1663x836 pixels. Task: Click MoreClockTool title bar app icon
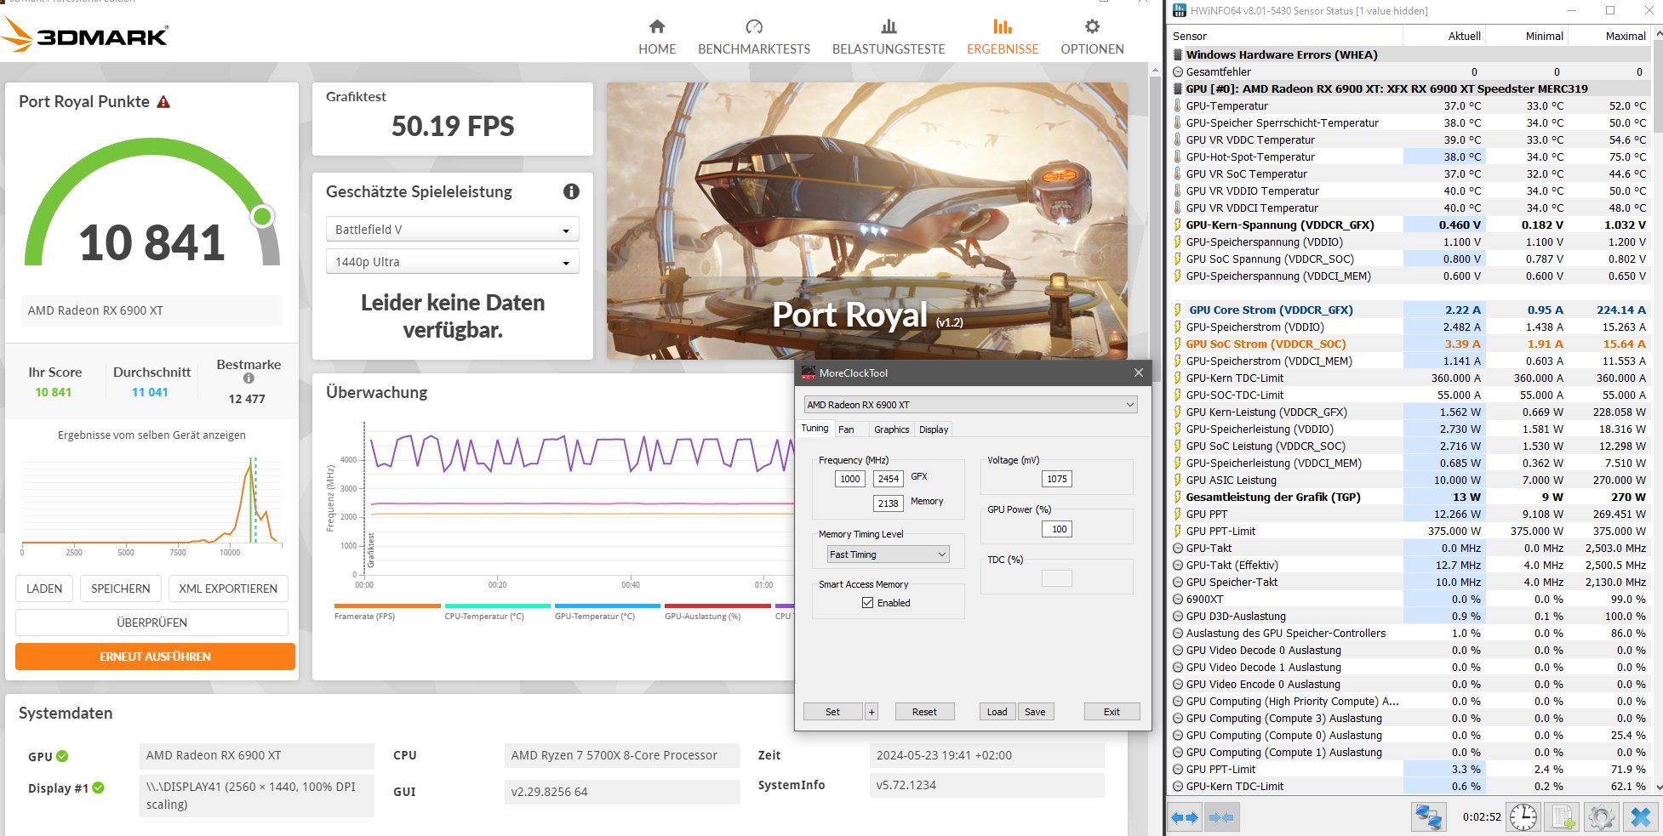(809, 373)
